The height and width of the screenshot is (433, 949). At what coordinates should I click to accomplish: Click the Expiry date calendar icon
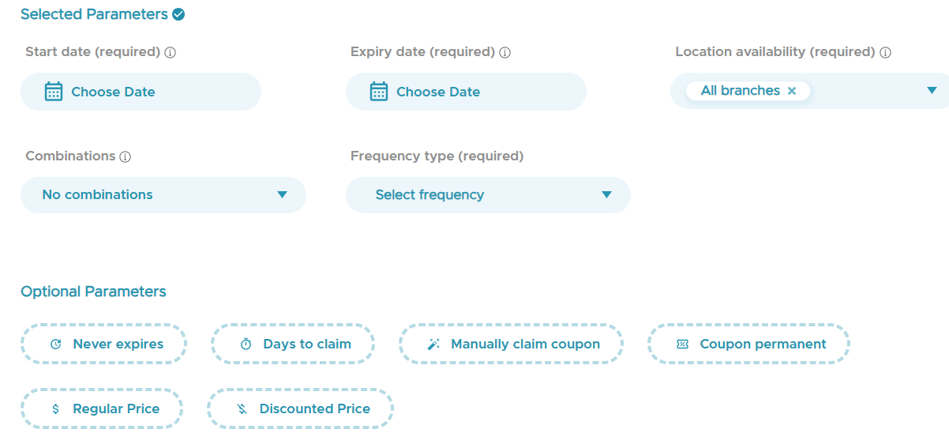click(x=378, y=92)
